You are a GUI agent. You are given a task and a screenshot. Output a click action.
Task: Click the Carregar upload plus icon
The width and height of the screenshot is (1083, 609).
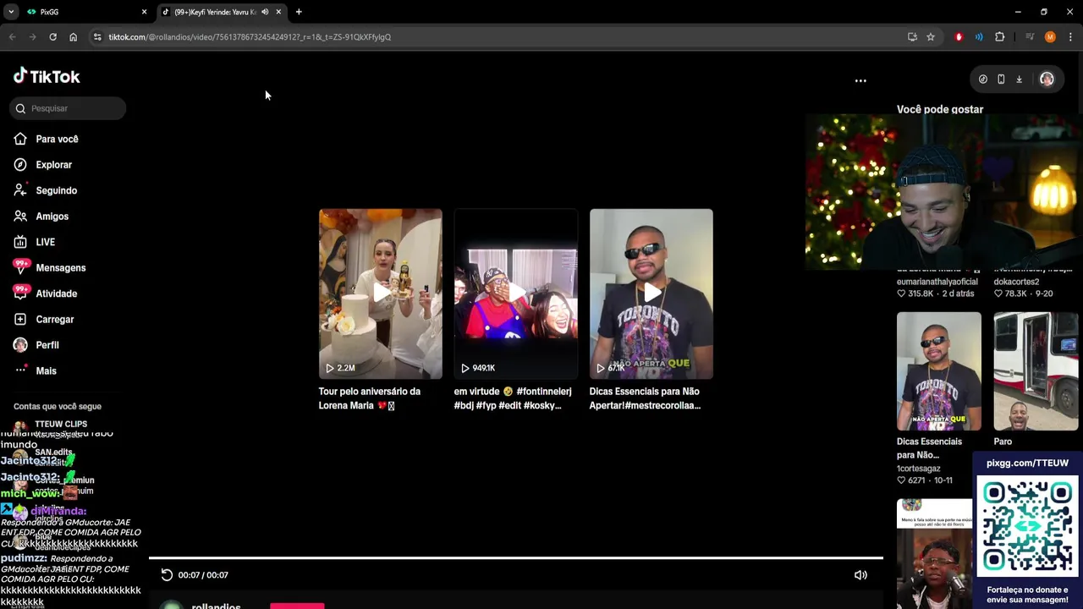tap(20, 319)
